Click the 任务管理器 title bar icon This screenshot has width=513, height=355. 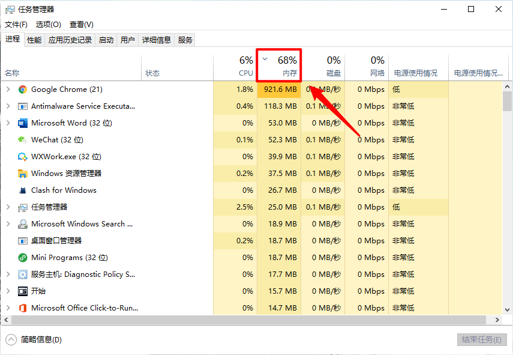(x=10, y=9)
